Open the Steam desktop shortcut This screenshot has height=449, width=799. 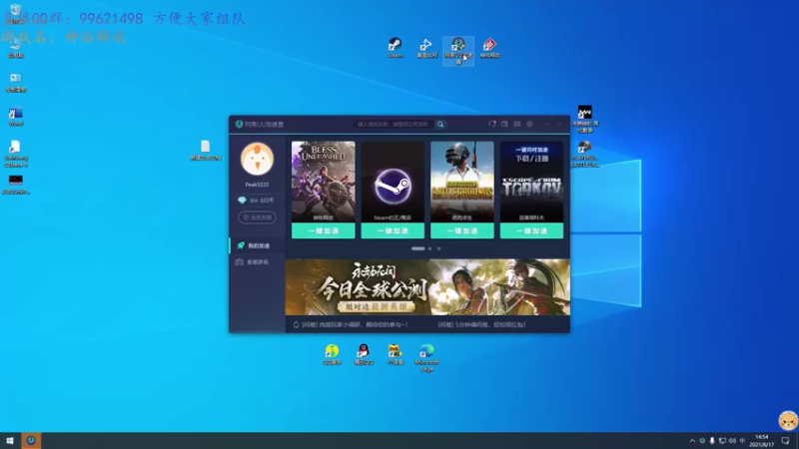pyautogui.click(x=395, y=47)
